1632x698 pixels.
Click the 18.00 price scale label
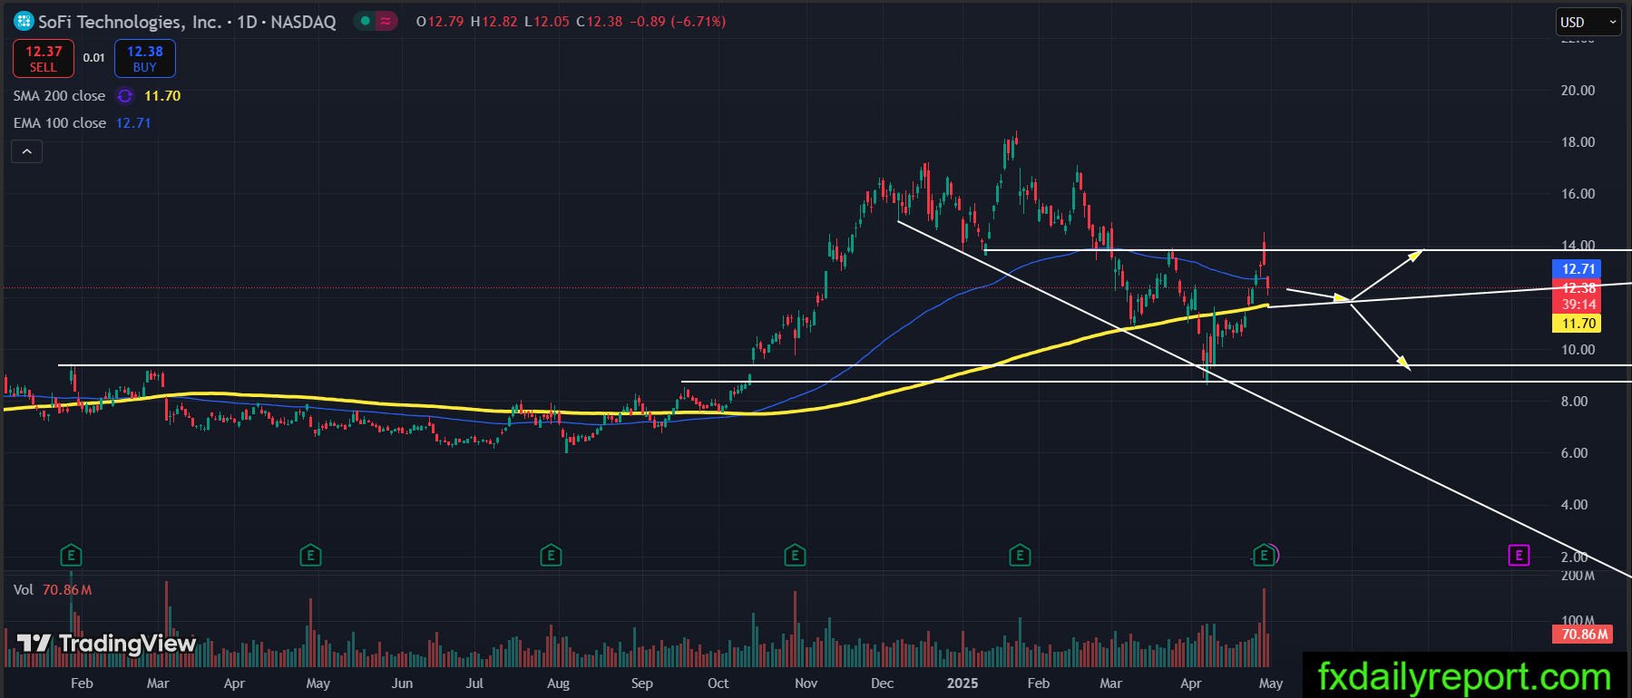pos(1578,142)
